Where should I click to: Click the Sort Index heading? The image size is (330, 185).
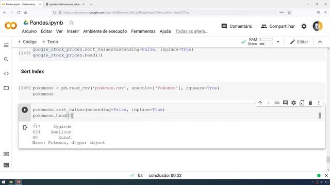pos(32,71)
